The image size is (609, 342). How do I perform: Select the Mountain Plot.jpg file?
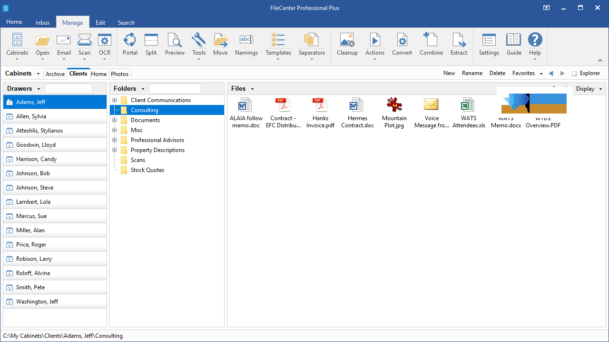[394, 113]
